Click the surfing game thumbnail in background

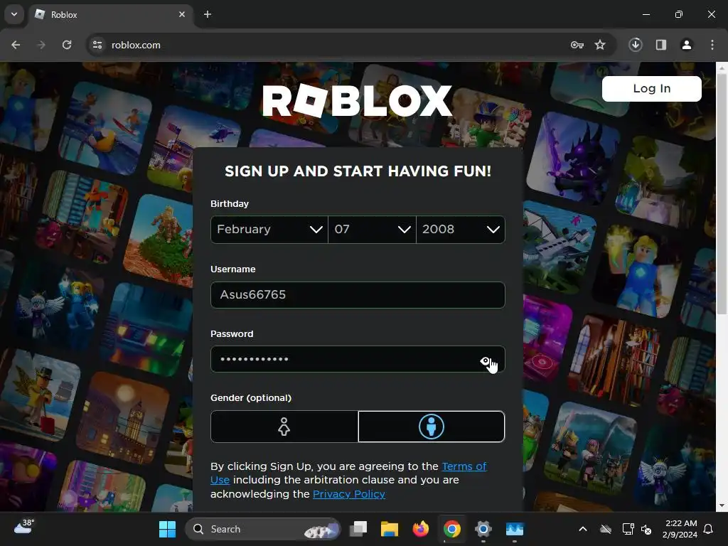(x=105, y=129)
